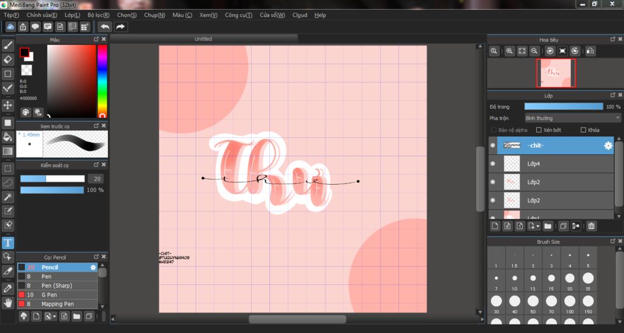Image resolution: width=624 pixels, height=333 pixels.
Task: Enable the Xén bớt checkbox
Action: pyautogui.click(x=539, y=130)
